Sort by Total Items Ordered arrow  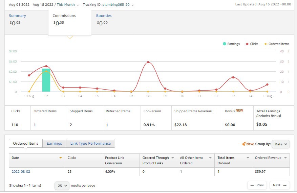[x=248, y=158]
